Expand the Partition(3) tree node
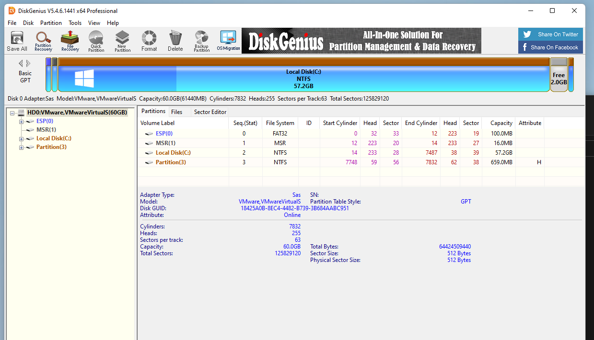Screen dimensions: 594x340 click(21, 147)
